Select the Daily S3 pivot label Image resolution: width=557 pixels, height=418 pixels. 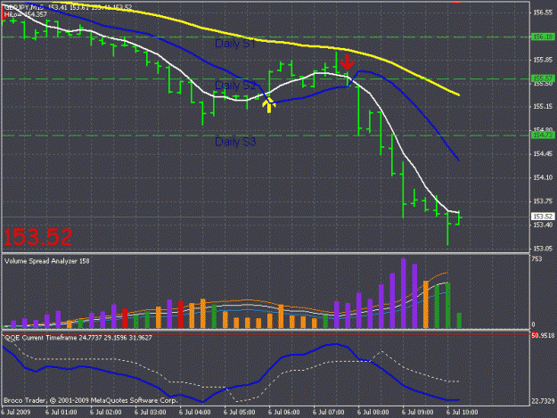click(x=235, y=142)
